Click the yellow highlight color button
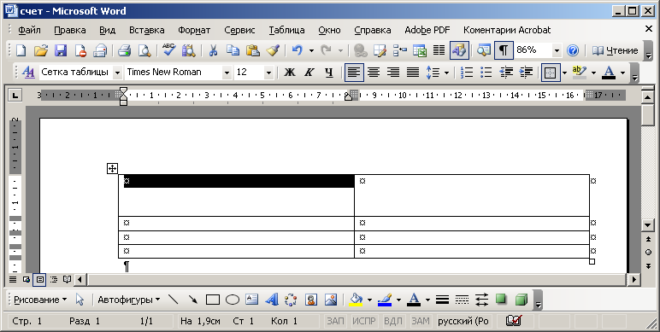This screenshot has height=332, width=660. [x=579, y=73]
